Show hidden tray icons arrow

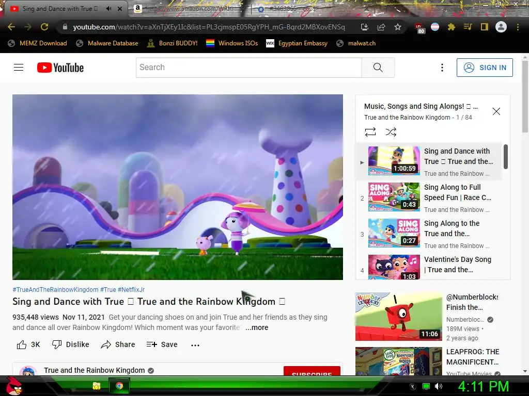pyautogui.click(x=412, y=386)
